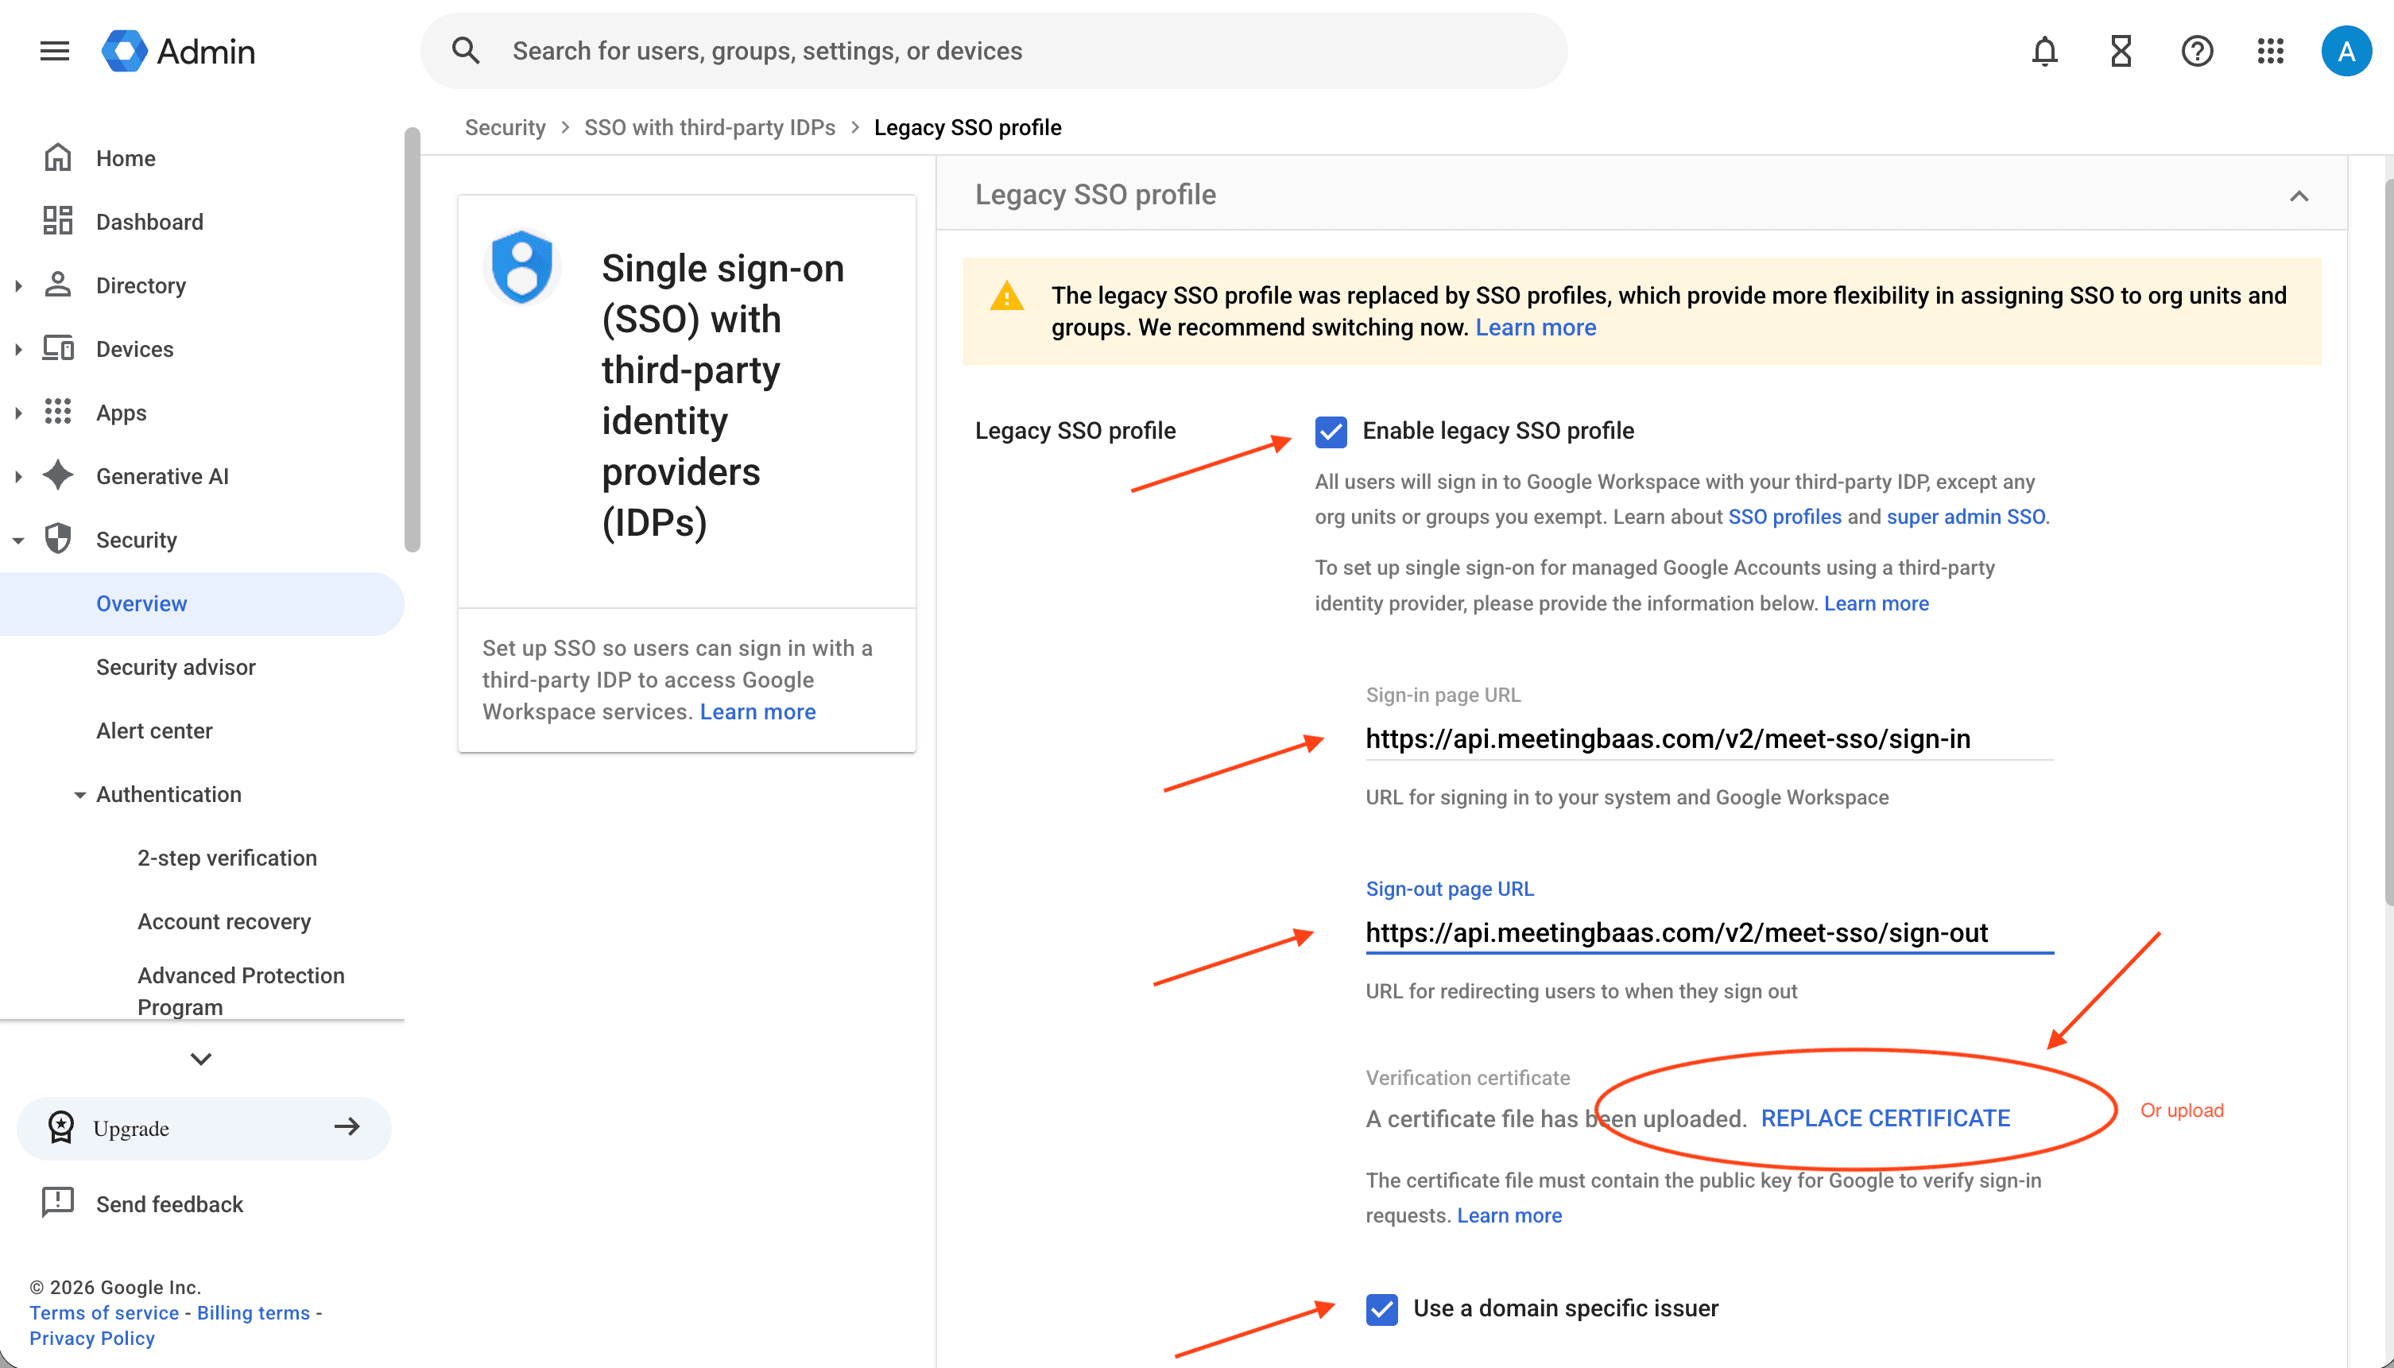Open the Google apps grid
Viewport: 2394px width, 1368px height.
[x=2270, y=51]
